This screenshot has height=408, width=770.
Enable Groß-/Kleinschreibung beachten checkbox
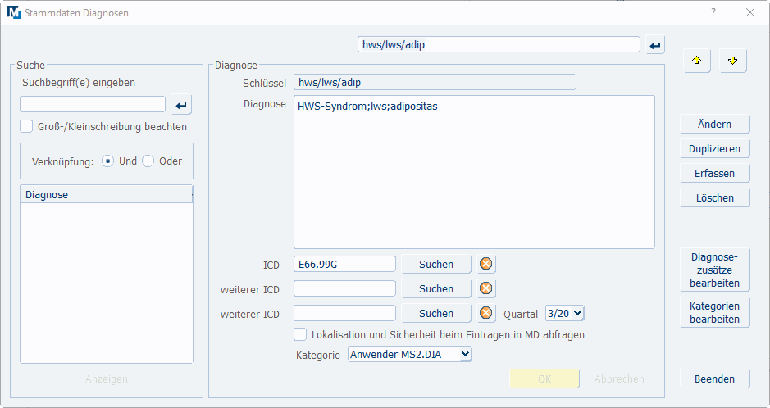point(27,127)
